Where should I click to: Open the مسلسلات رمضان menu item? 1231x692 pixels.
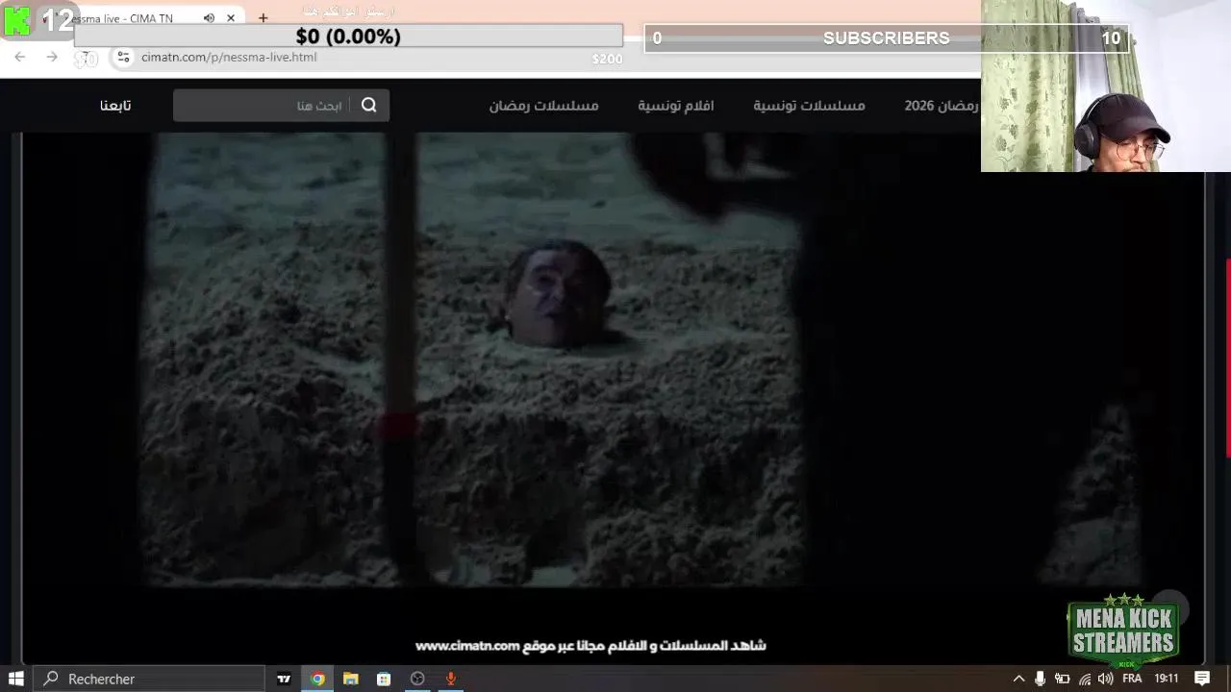[x=544, y=106]
